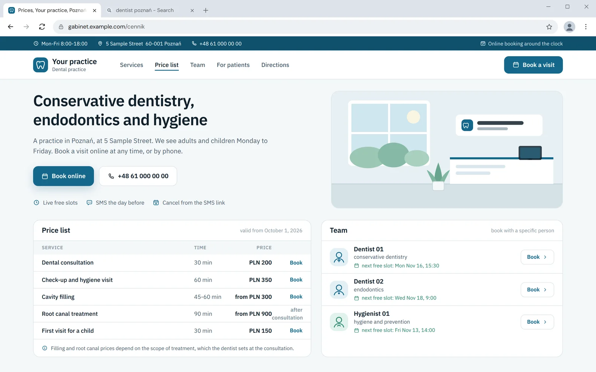Viewport: 596px width, 372px height.
Task: Click the top bar phone number +48 61 000 00 00
Action: (x=221, y=44)
